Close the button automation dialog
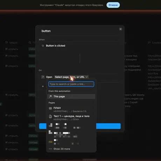 120,29
